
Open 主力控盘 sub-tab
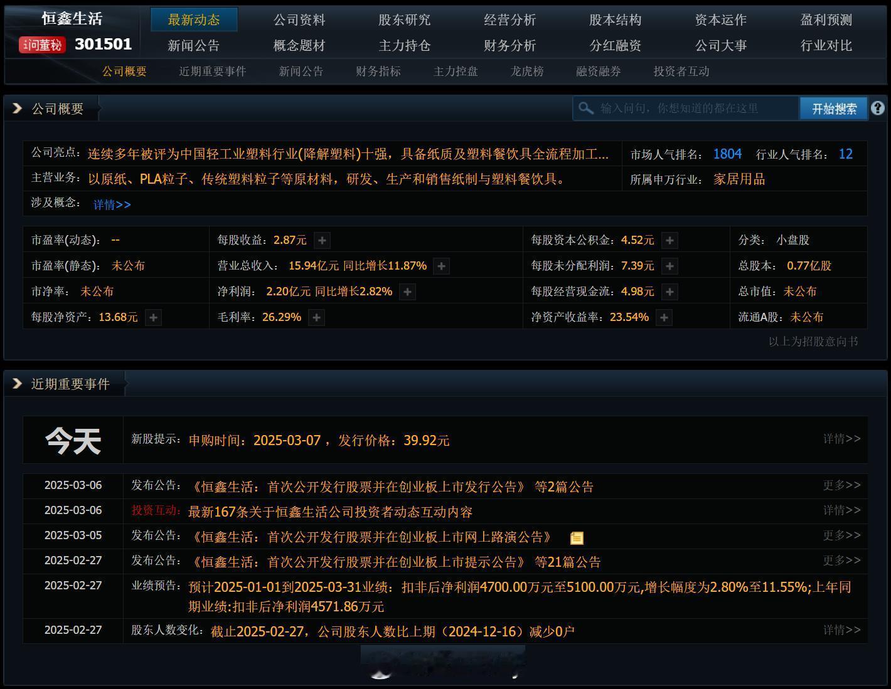(456, 71)
